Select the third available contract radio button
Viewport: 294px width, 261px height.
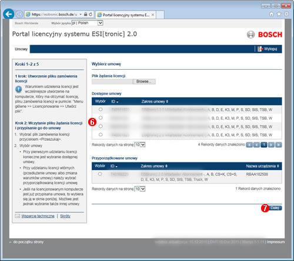tap(101, 126)
